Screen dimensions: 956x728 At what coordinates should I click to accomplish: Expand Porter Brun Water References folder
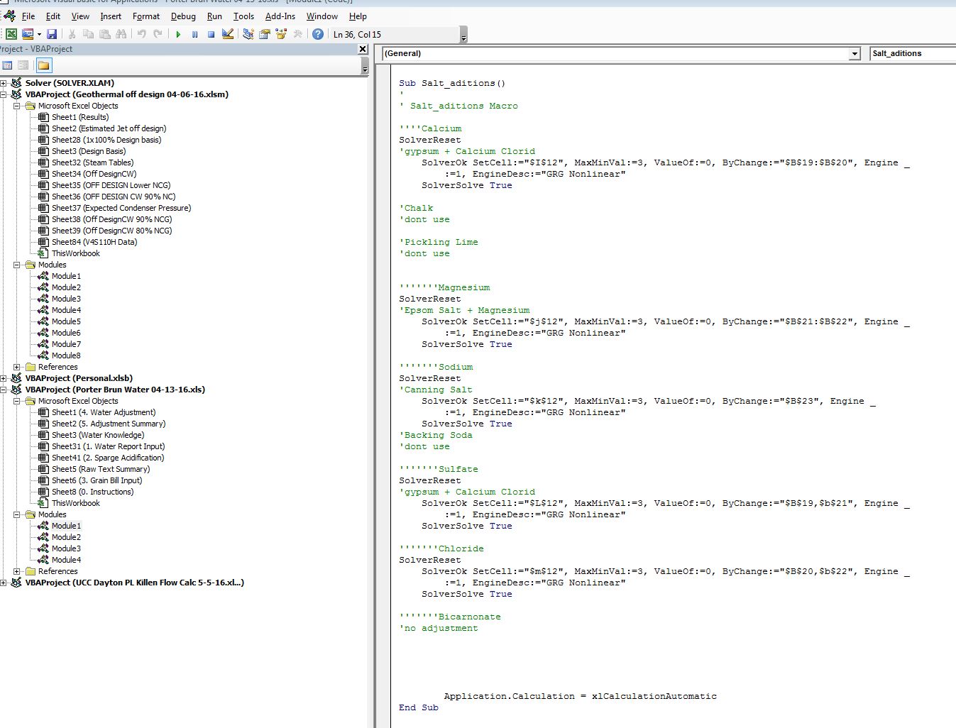pyautogui.click(x=17, y=571)
